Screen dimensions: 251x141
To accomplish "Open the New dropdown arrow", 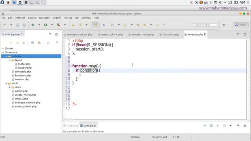I will [x=11, y=25].
